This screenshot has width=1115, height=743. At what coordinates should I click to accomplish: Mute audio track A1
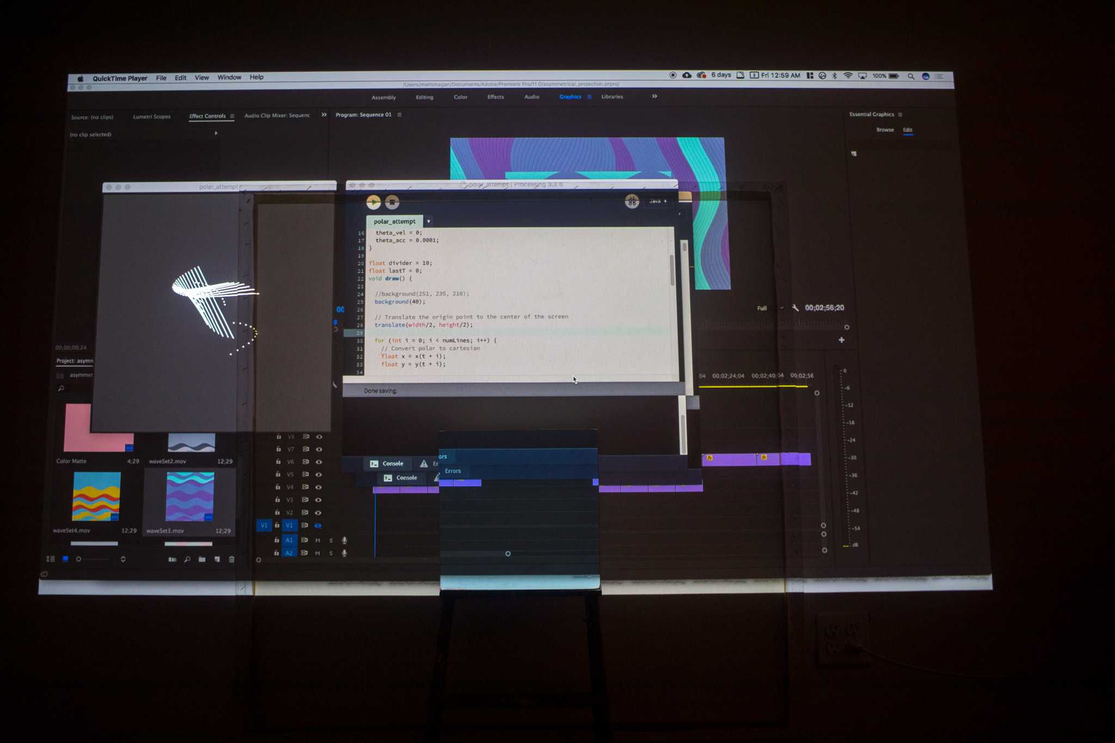click(x=318, y=540)
